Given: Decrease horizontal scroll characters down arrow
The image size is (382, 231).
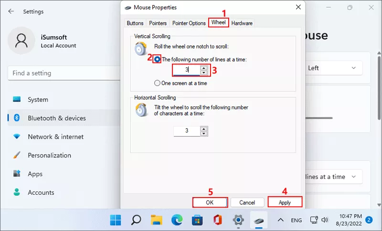Looking at the screenshot, I should pos(204,133).
